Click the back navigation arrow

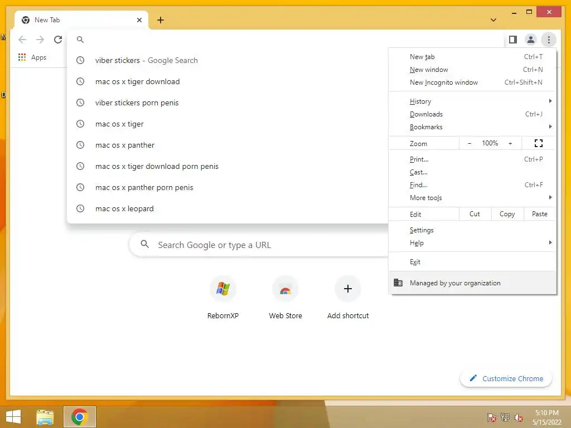pyautogui.click(x=22, y=40)
